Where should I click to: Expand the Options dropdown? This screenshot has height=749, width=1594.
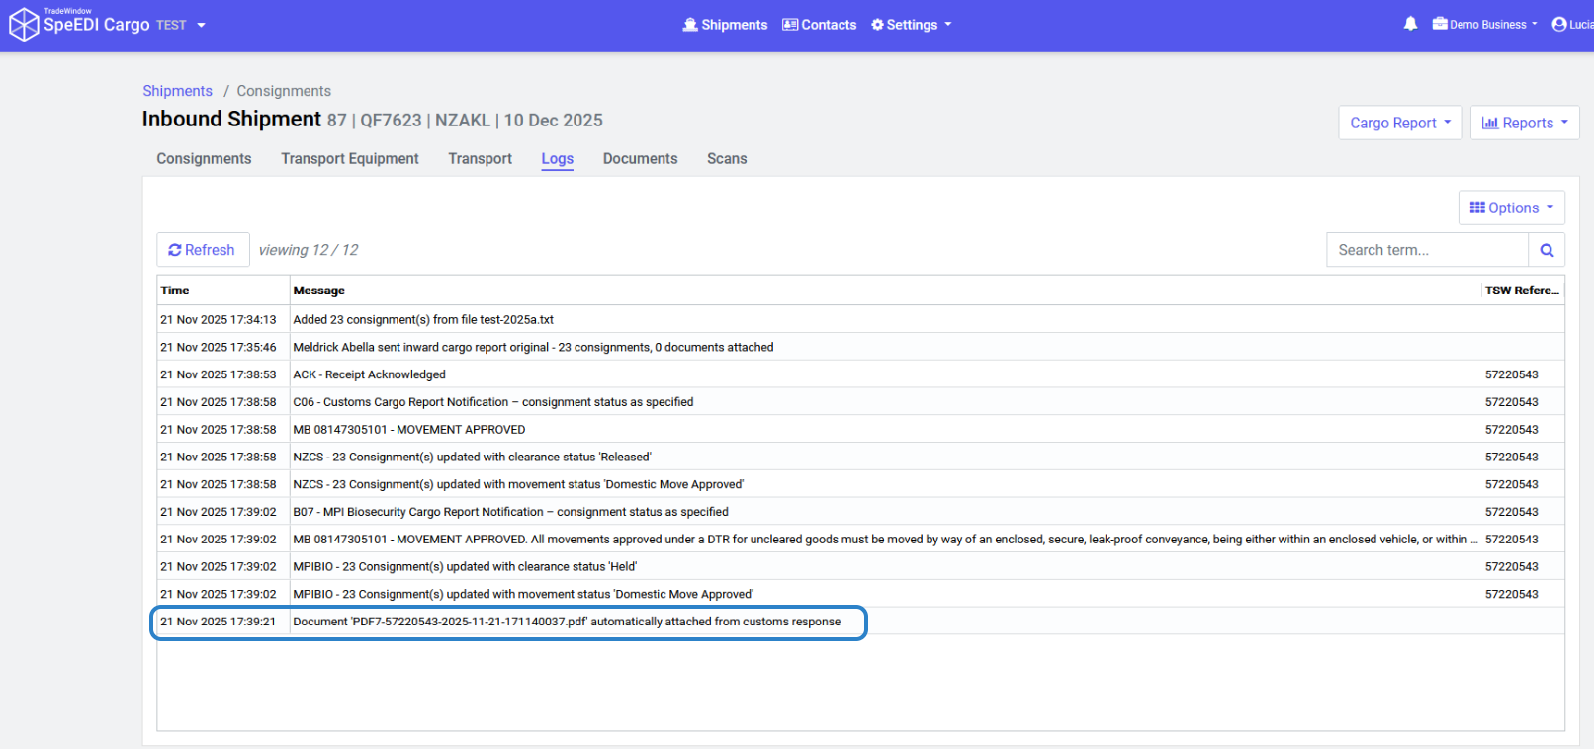click(x=1512, y=208)
